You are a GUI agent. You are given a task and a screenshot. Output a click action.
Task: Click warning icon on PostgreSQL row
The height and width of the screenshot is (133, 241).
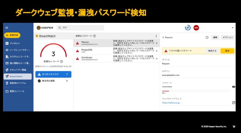click(x=77, y=51)
